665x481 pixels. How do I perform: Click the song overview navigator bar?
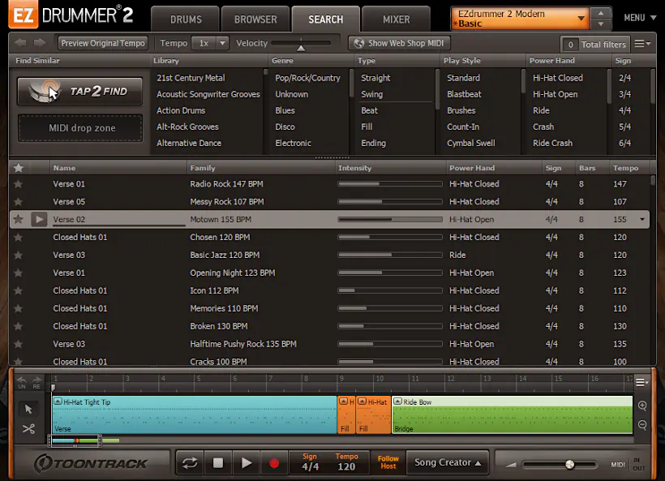tap(75, 441)
